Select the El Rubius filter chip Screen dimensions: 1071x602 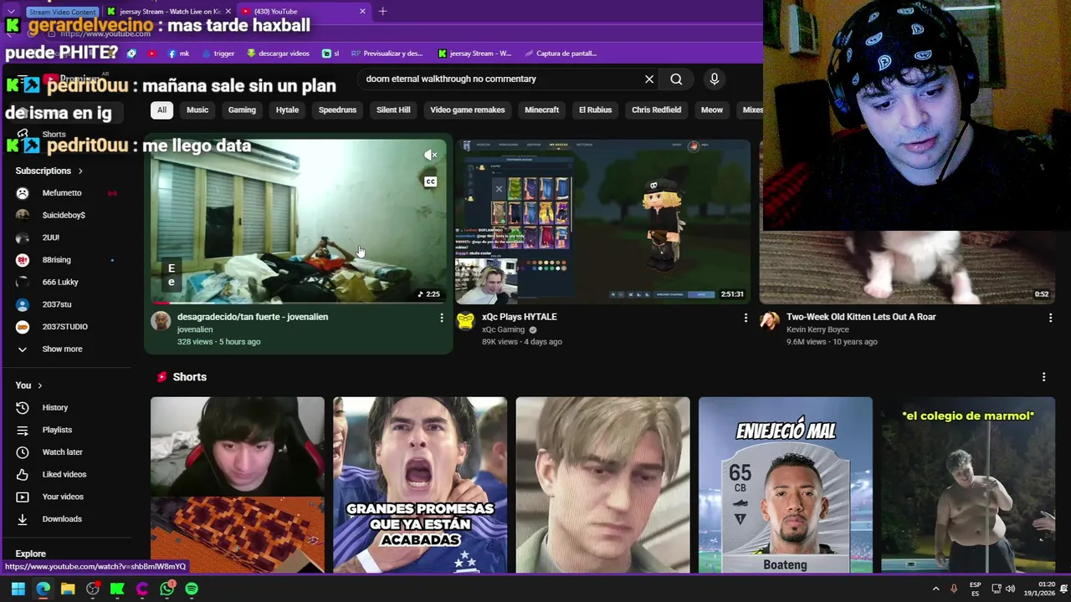pos(595,110)
